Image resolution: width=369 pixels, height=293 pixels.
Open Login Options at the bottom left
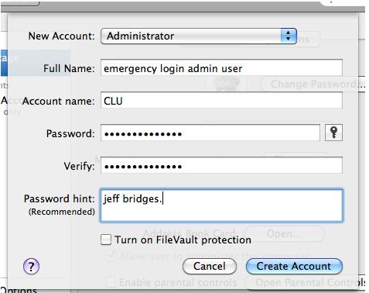coord(19,290)
